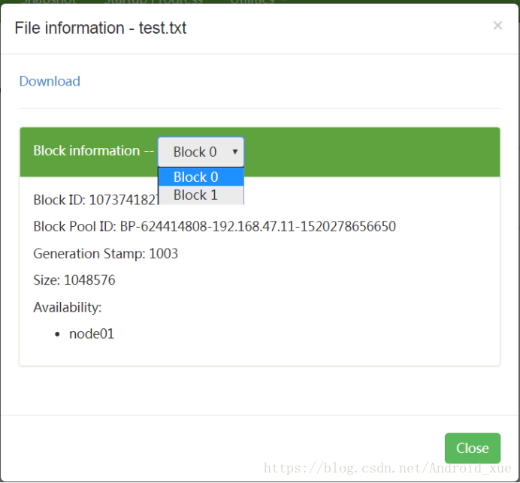Close the File information dialog with the X icon
This screenshot has width=520, height=483.
497,26
